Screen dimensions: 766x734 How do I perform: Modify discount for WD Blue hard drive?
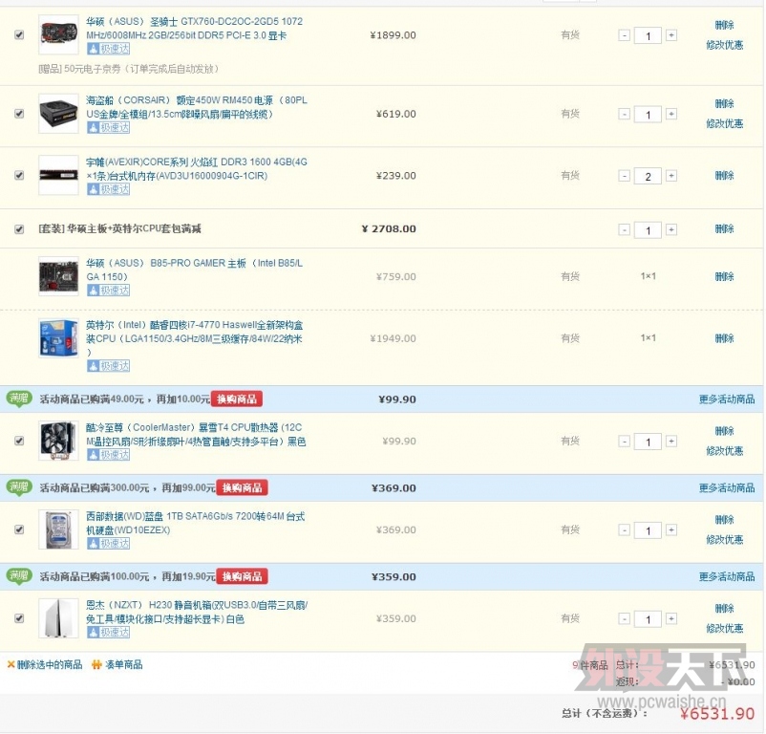point(725,539)
